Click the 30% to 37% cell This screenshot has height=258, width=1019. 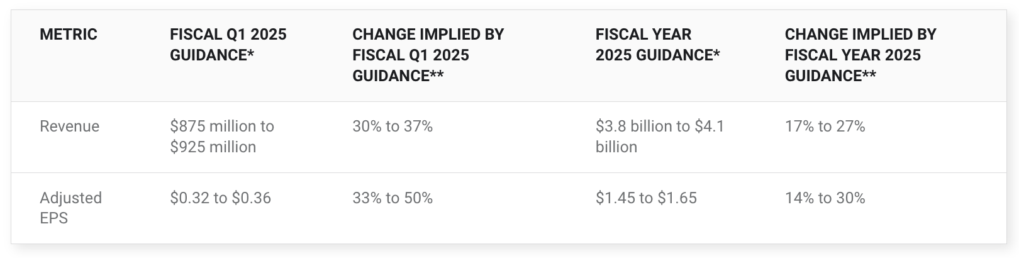click(393, 126)
